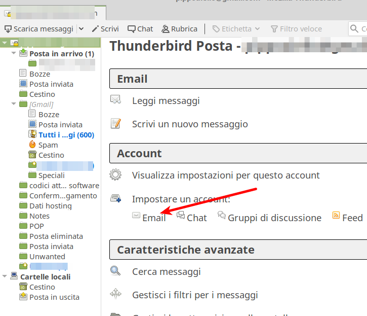Click the Scarica messaggi download icon
The image size is (367, 316).
(8, 29)
